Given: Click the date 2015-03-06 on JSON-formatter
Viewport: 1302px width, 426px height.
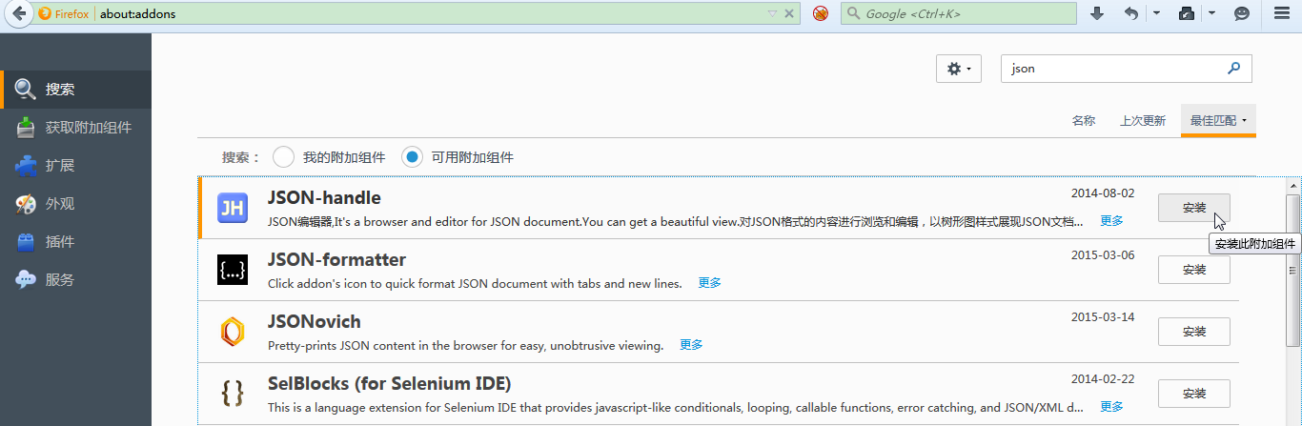Looking at the screenshot, I should (1103, 254).
